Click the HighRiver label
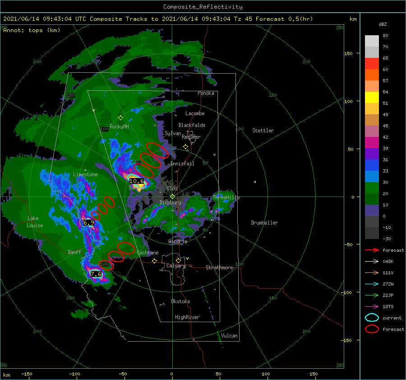 187,317
